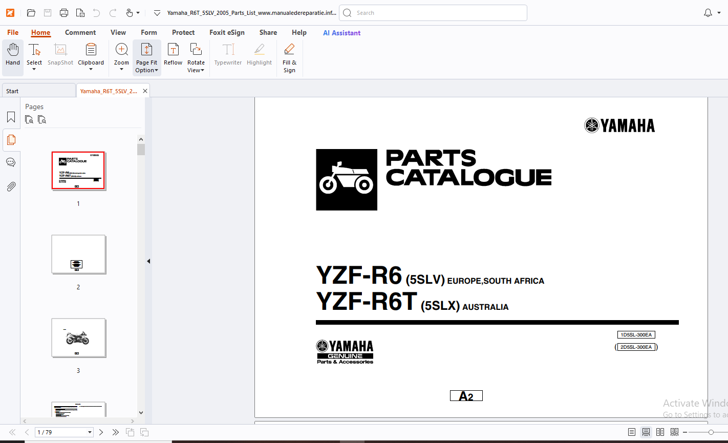Switch to the Start document tab
This screenshot has width=728, height=443.
[x=38, y=91]
